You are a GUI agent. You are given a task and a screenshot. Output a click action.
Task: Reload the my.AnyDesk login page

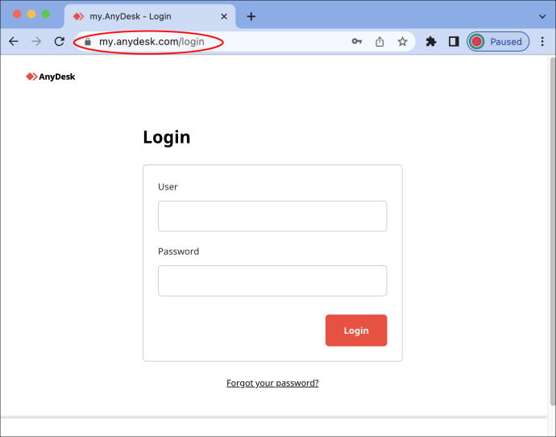[x=59, y=41]
